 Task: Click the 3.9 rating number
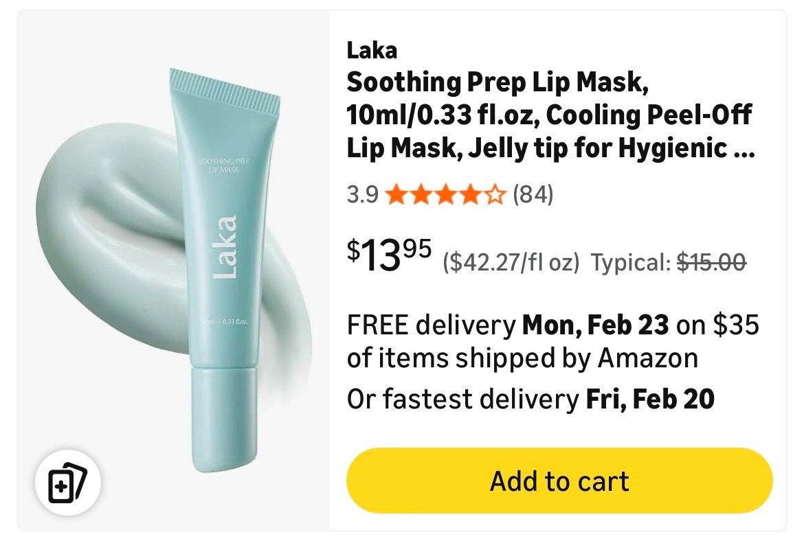[362, 196]
